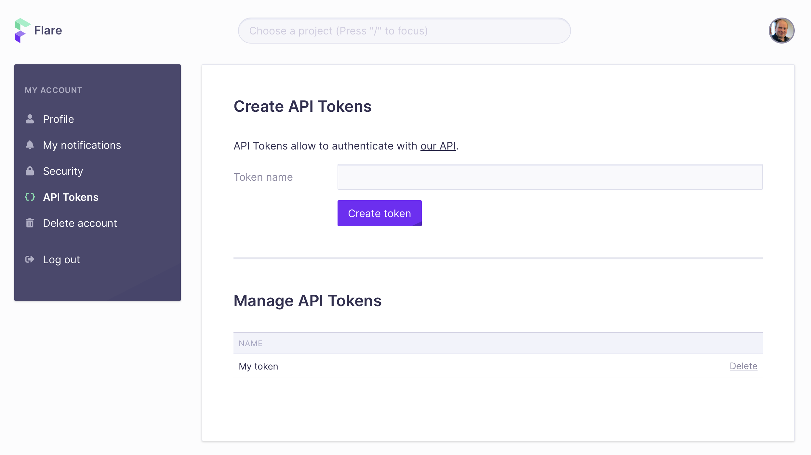The height and width of the screenshot is (455, 811).
Task: Go to My notifications
Action: point(82,145)
